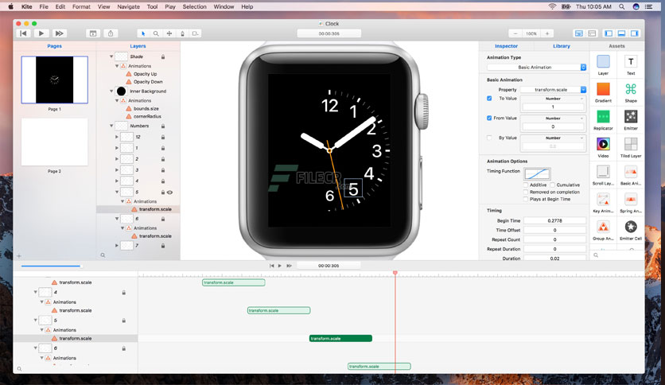Toggle the Removed on completion checkbox

coord(526,192)
